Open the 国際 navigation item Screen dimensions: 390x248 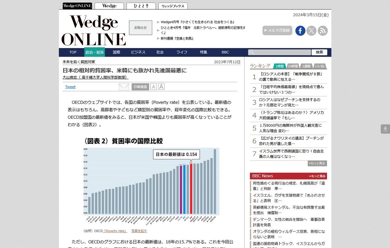[116, 52]
